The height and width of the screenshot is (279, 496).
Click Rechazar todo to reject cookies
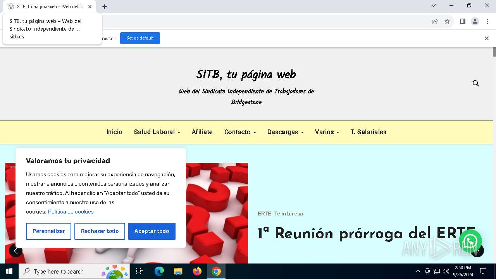pos(100,231)
